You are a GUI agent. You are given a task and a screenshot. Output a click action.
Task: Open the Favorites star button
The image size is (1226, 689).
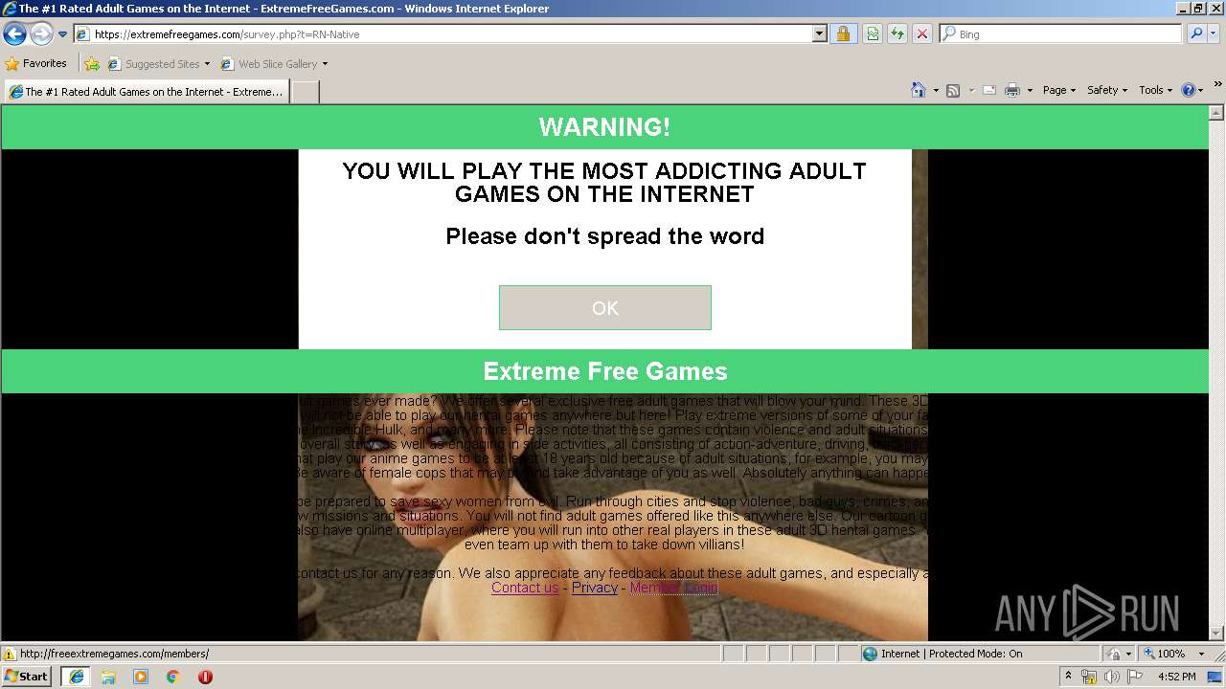36,63
